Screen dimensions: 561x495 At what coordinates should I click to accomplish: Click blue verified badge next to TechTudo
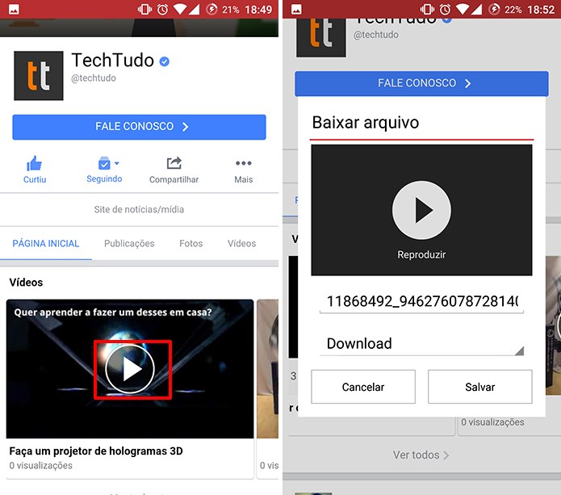pos(164,61)
